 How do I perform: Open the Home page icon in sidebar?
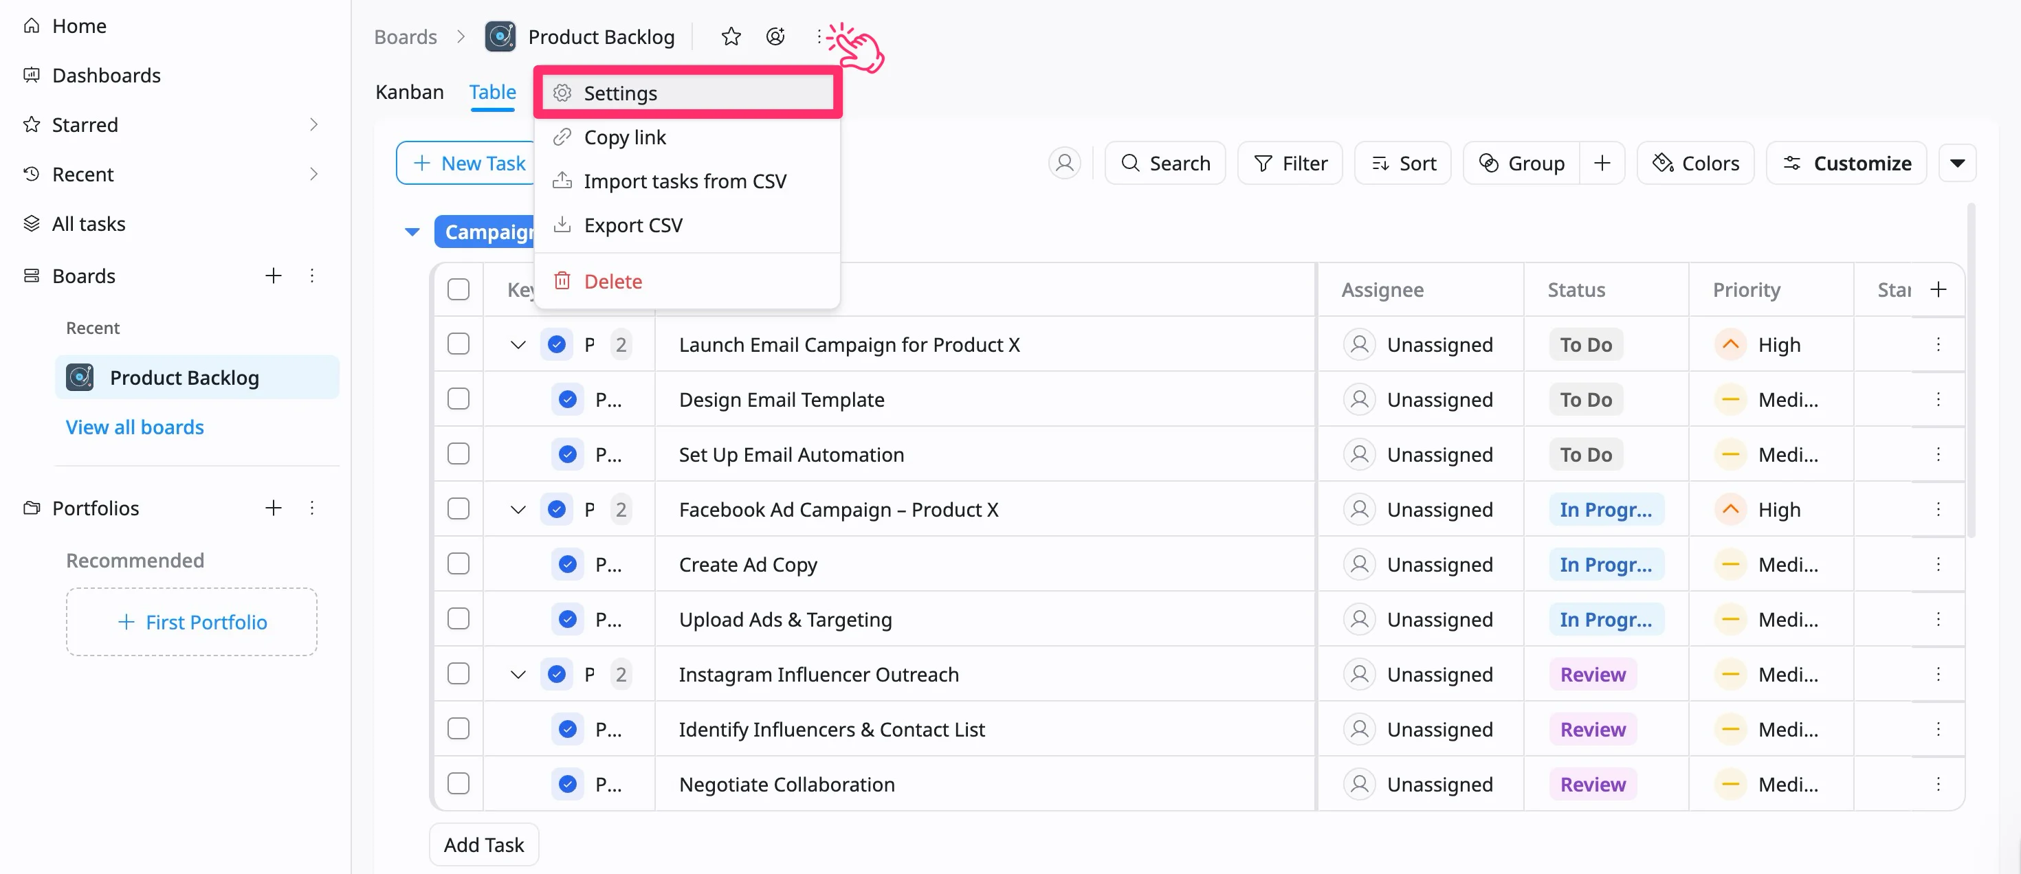point(32,26)
